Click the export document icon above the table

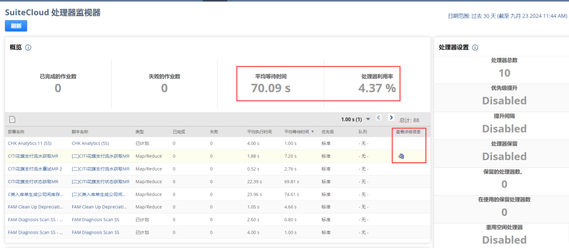[x=12, y=119]
